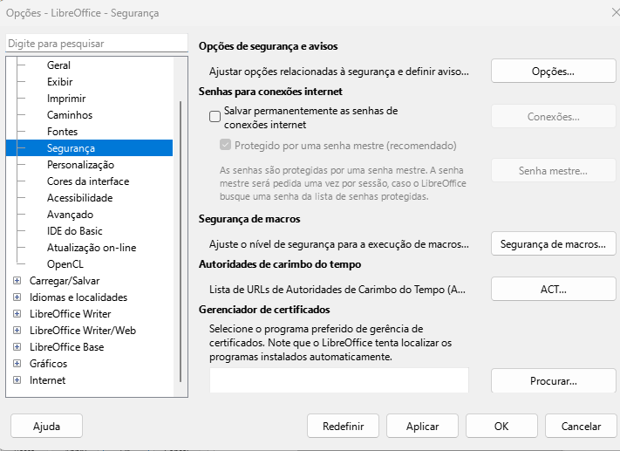Select Carregar/Salvar category label
The image size is (620, 451).
(65, 281)
